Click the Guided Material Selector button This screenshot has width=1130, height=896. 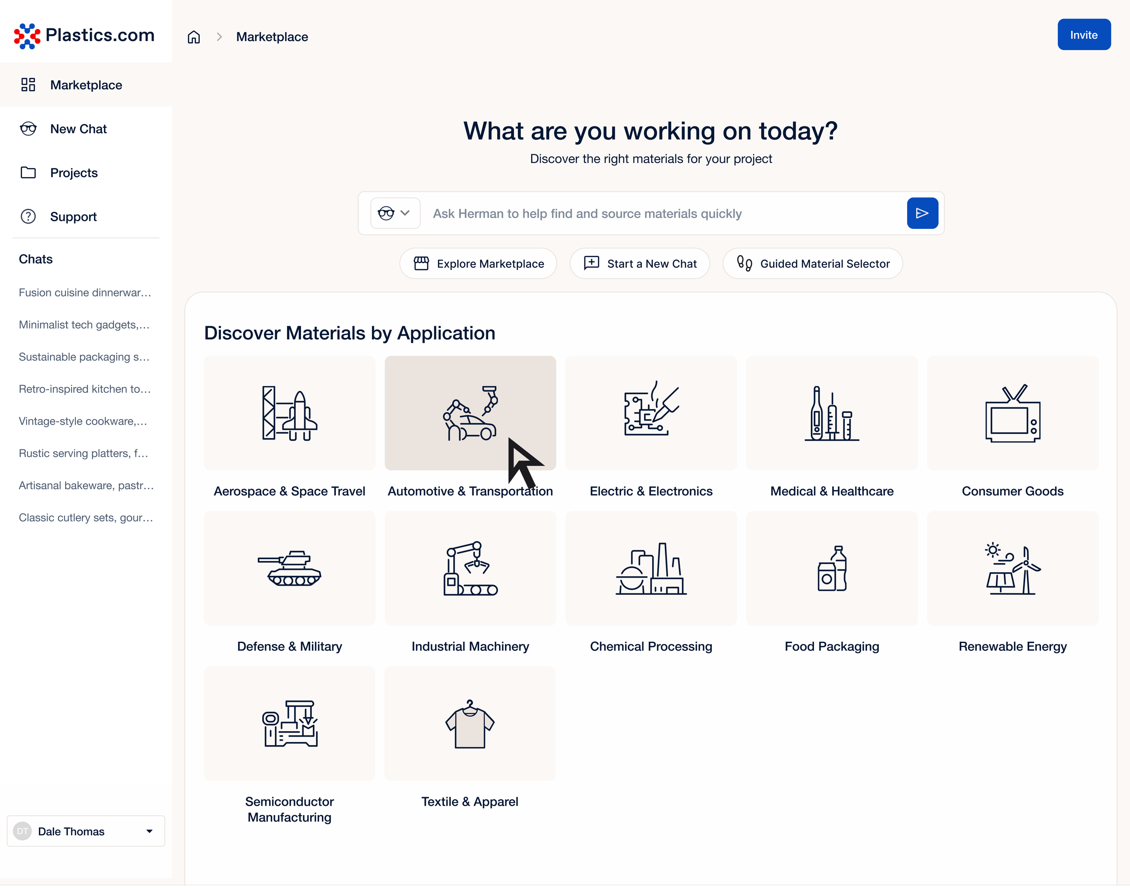pos(812,263)
